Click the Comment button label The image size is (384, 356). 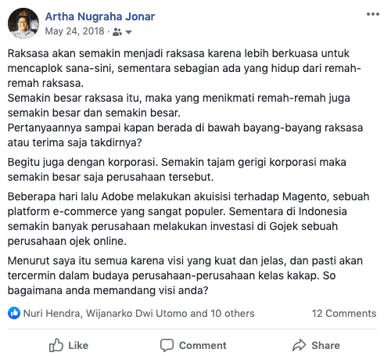203,346
